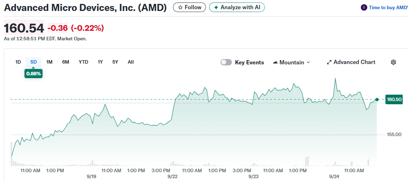408x180 pixels.
Task: Click the Advanced Micro Devices, Inc. (AMD) heading
Action: [x=85, y=7]
